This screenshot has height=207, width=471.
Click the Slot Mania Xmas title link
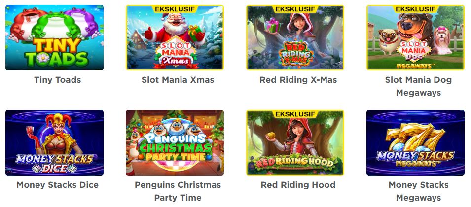pos(178,80)
